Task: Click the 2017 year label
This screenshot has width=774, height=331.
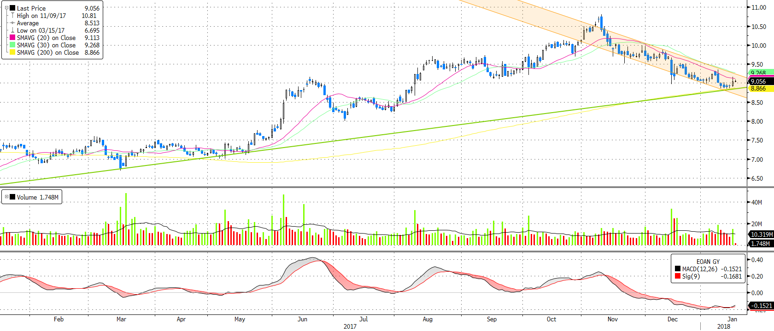Action: coord(350,326)
